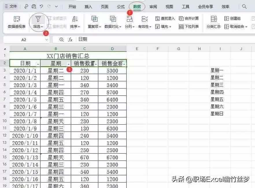
Task: Open the 下拉列表 (Drop-down List) tool
Action: tap(190, 26)
